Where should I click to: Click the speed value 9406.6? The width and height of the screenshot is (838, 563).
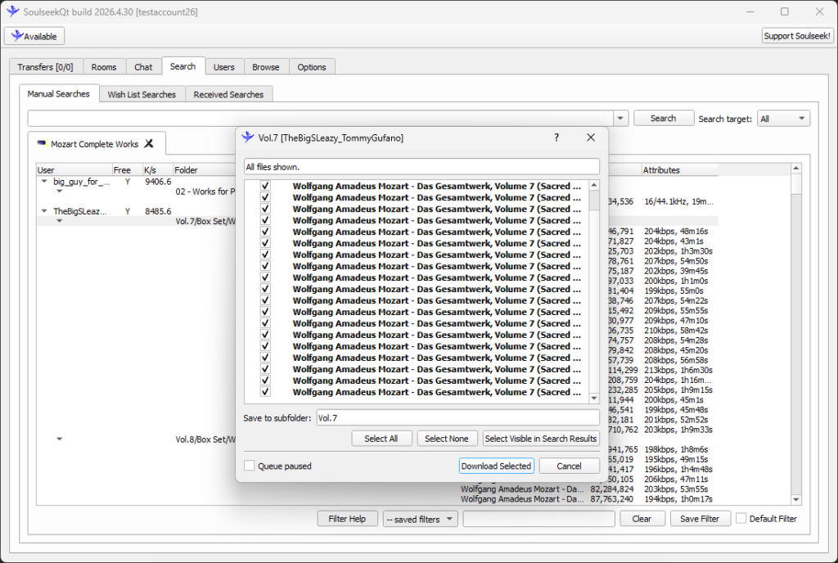tap(158, 182)
